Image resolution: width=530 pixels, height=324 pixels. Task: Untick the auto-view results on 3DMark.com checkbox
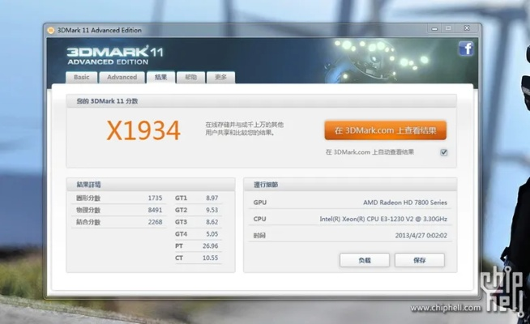click(444, 152)
